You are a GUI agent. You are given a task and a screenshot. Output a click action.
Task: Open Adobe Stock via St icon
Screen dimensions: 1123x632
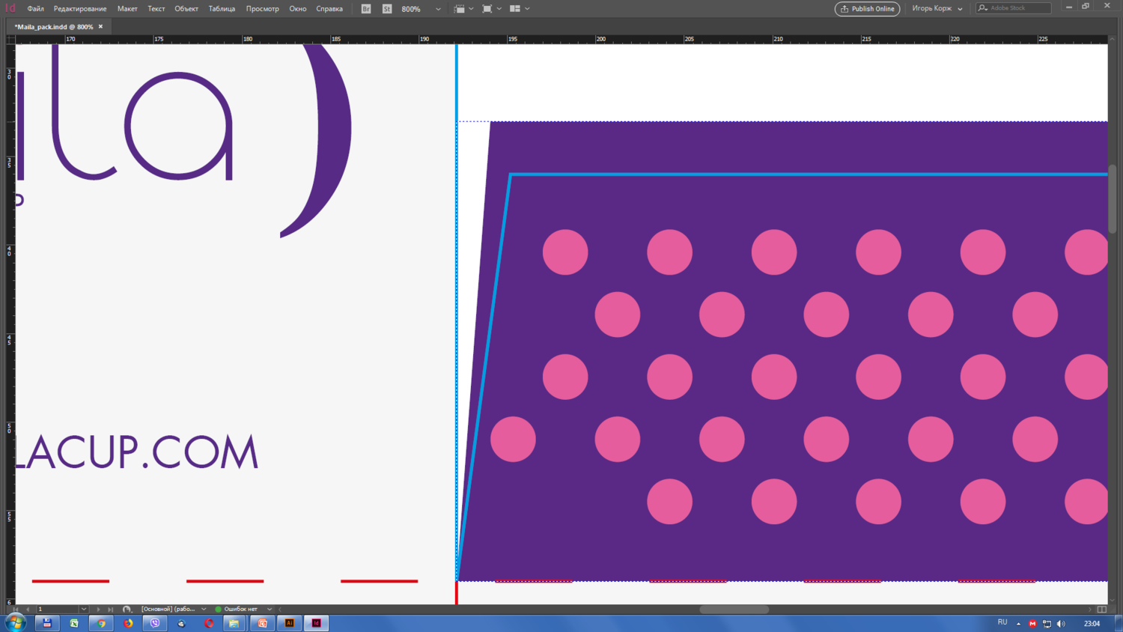pyautogui.click(x=387, y=9)
